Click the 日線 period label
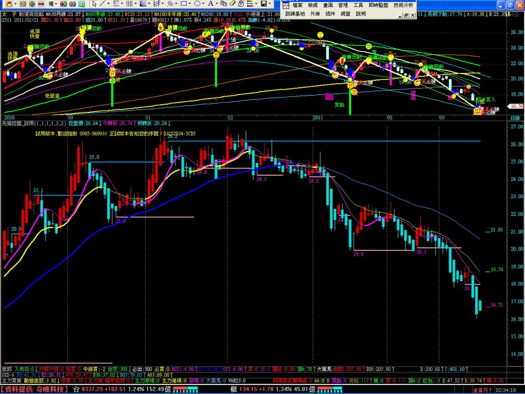This screenshot has width=525, height=394. pyautogui.click(x=515, y=118)
